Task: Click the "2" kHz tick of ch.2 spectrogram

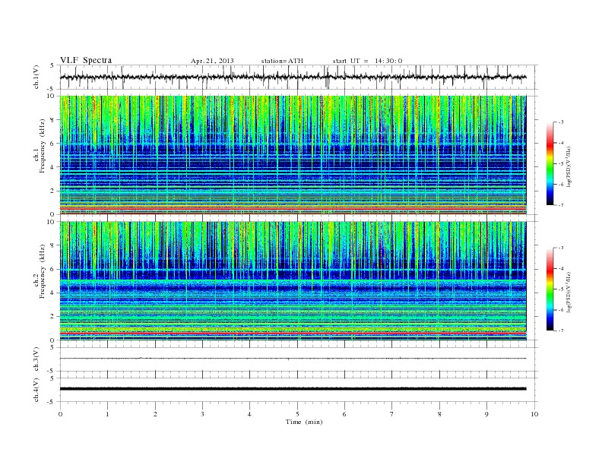Action: point(53,317)
